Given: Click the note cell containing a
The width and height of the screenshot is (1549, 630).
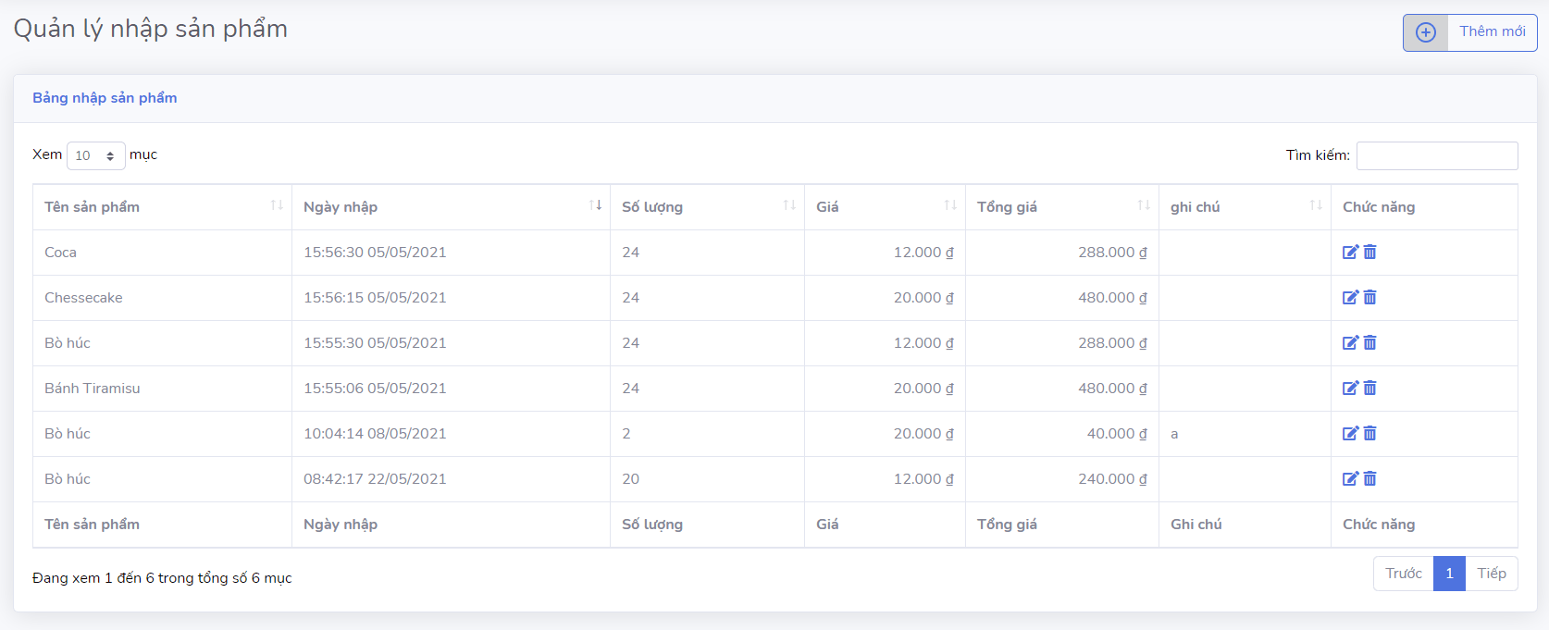Looking at the screenshot, I should [x=1245, y=434].
